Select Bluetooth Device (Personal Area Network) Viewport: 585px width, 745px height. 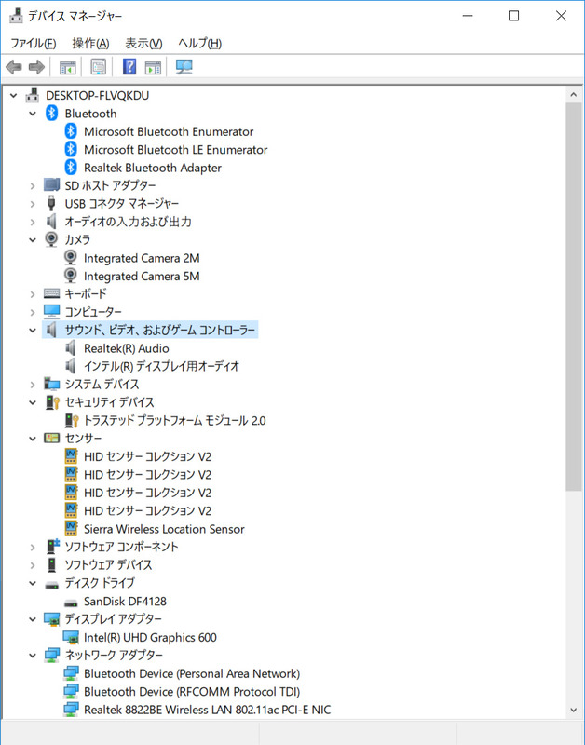coord(192,673)
